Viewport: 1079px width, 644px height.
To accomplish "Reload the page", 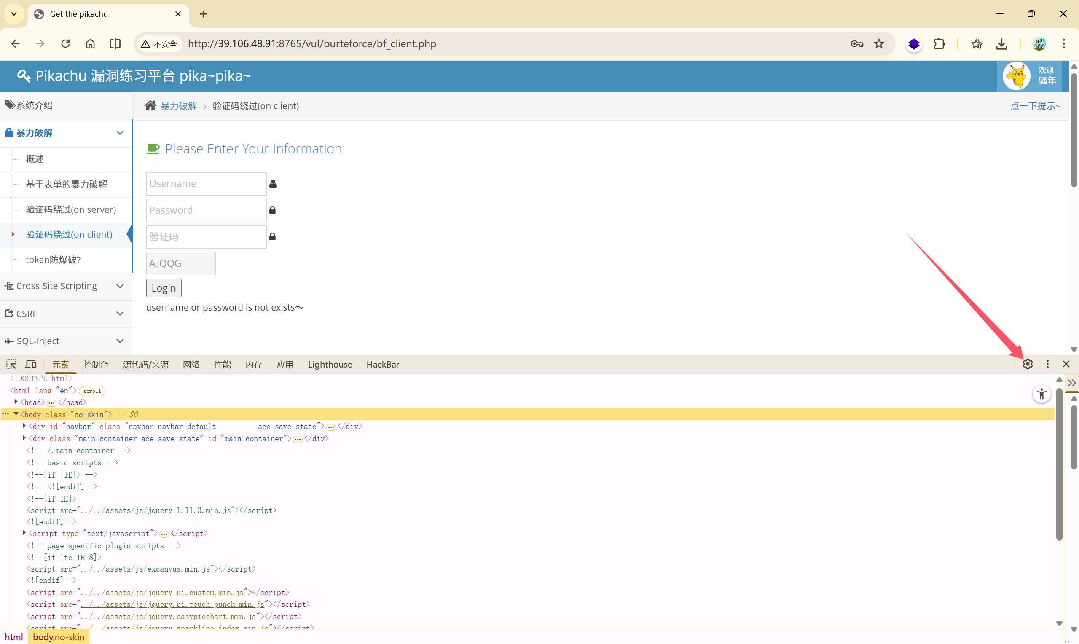I will coord(65,44).
